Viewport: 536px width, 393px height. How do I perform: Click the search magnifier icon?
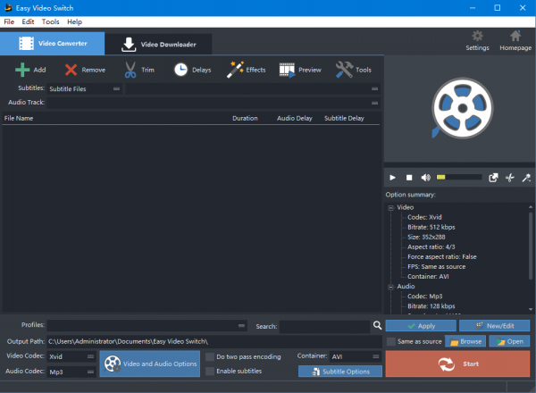(x=377, y=326)
